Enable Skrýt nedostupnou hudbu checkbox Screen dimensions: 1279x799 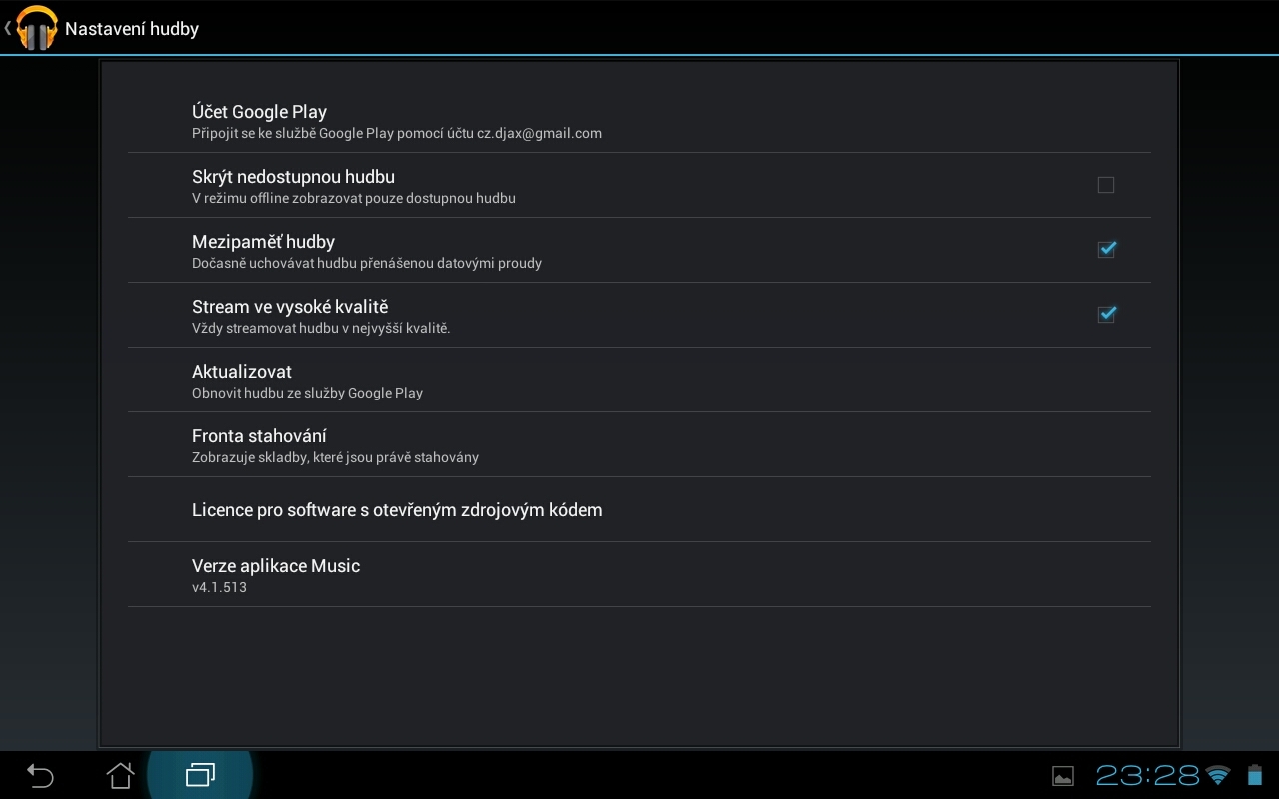coord(1106,185)
